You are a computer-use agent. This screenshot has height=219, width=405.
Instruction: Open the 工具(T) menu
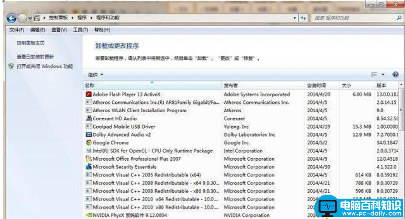80,30
